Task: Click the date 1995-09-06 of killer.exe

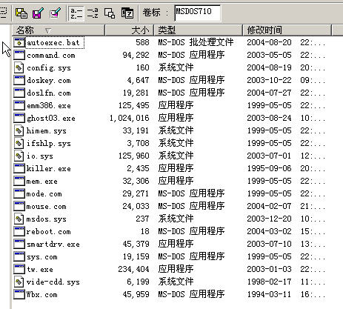Action: pyautogui.click(x=269, y=168)
